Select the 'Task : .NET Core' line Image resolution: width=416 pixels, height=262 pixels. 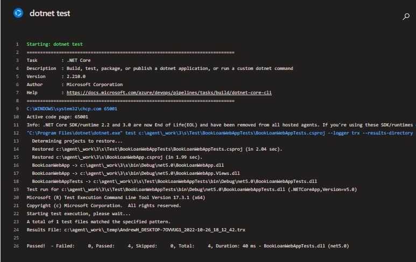tap(59, 60)
